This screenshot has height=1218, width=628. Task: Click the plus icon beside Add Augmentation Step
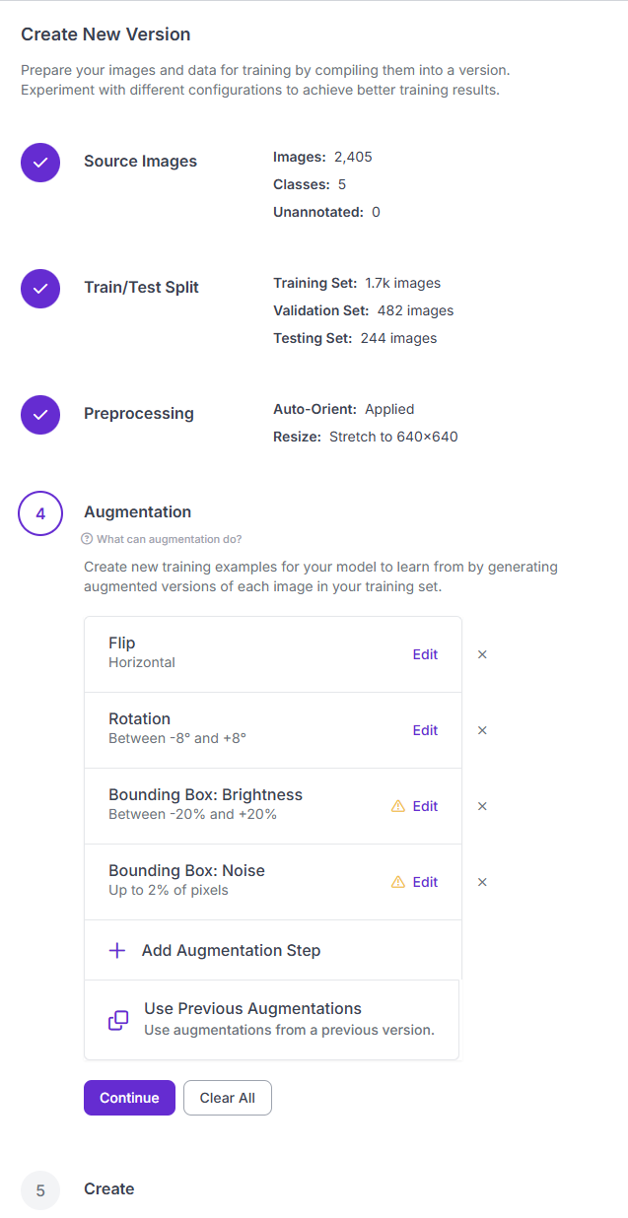coord(116,950)
